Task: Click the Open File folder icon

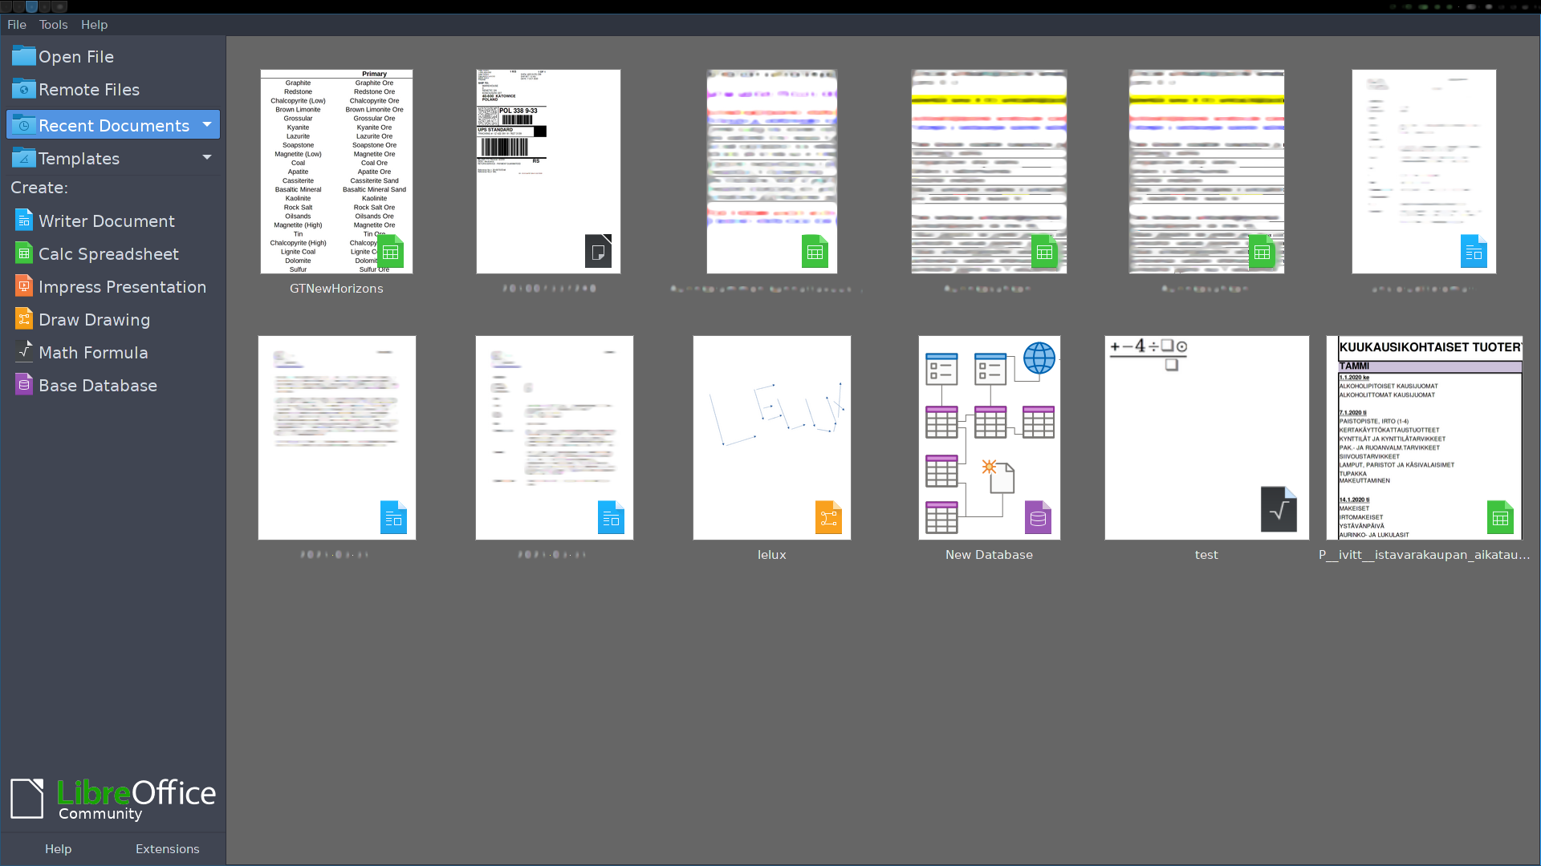Action: pos(24,56)
